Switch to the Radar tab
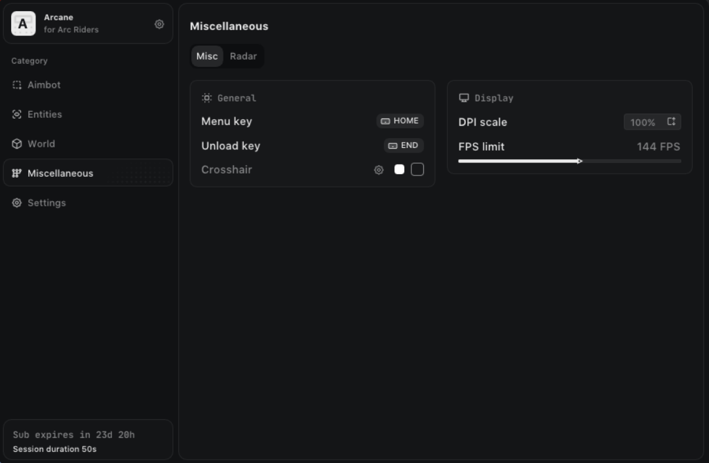Image resolution: width=709 pixels, height=463 pixels. tap(243, 56)
